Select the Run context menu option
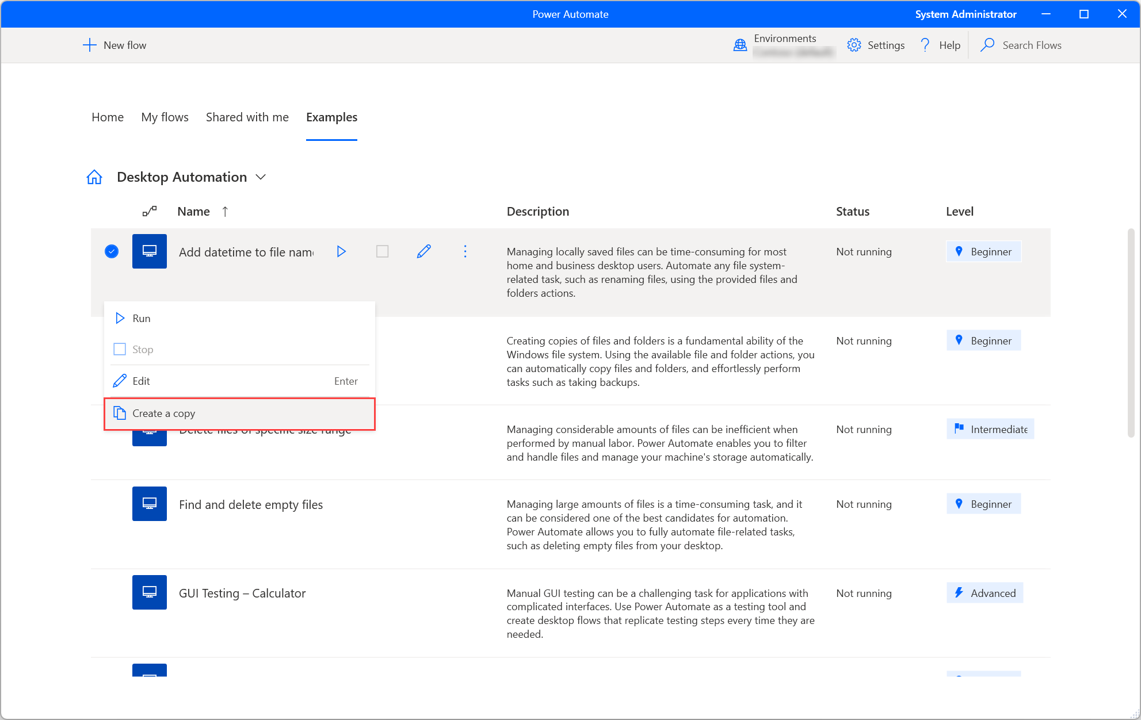1141x720 pixels. pyautogui.click(x=142, y=317)
